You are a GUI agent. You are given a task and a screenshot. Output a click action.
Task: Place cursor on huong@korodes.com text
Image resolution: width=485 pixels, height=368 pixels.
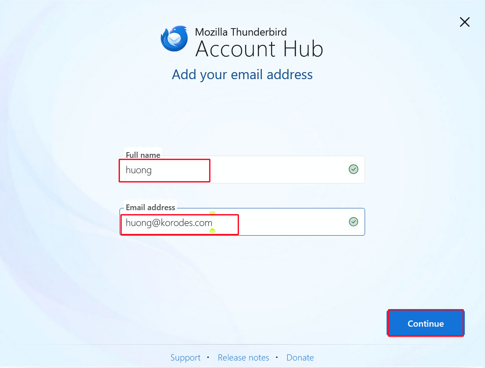coord(169,223)
